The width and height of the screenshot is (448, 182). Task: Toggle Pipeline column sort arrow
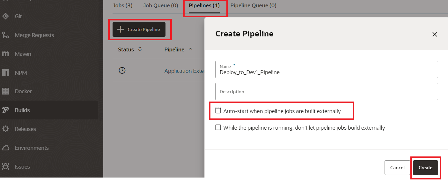(x=191, y=49)
